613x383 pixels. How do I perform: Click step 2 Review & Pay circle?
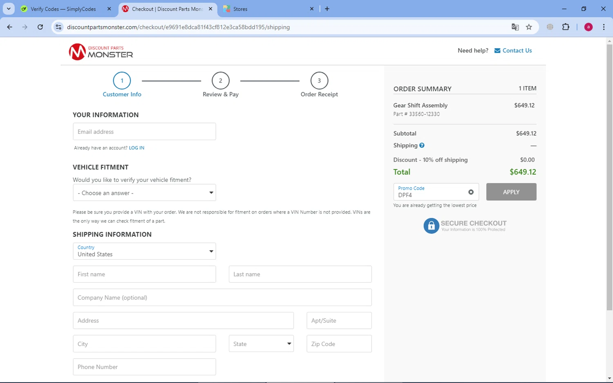pos(221,80)
